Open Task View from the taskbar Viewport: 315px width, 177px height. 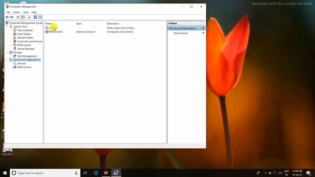[x=85, y=173]
